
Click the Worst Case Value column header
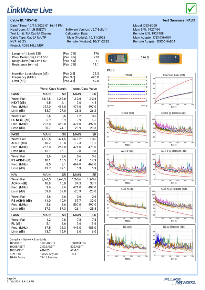[84, 89]
